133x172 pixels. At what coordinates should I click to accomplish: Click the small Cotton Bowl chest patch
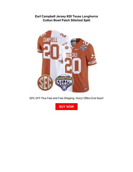(x=84, y=48)
